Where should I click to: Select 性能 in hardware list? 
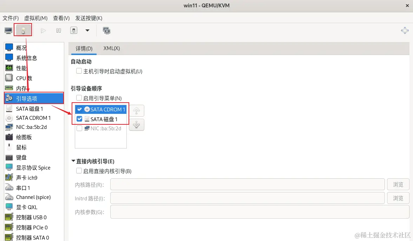tap(34, 68)
